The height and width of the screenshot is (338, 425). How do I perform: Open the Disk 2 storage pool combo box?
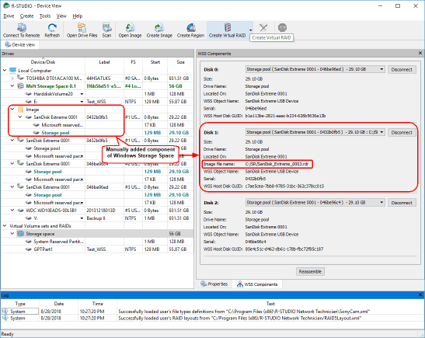point(315,203)
